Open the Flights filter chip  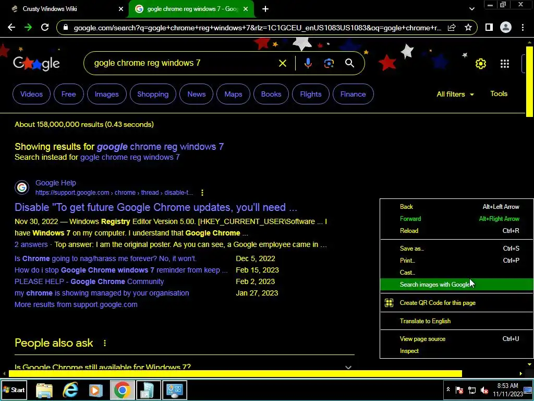pos(311,94)
